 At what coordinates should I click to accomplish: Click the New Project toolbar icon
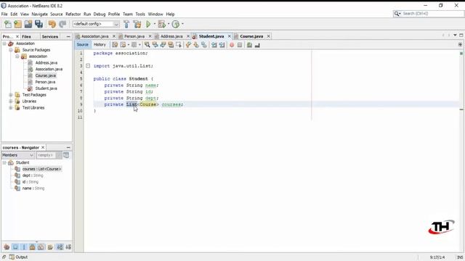[x=17, y=24]
